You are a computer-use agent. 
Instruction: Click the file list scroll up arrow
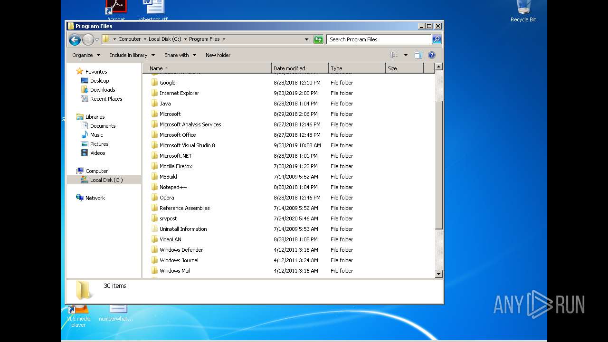click(439, 67)
